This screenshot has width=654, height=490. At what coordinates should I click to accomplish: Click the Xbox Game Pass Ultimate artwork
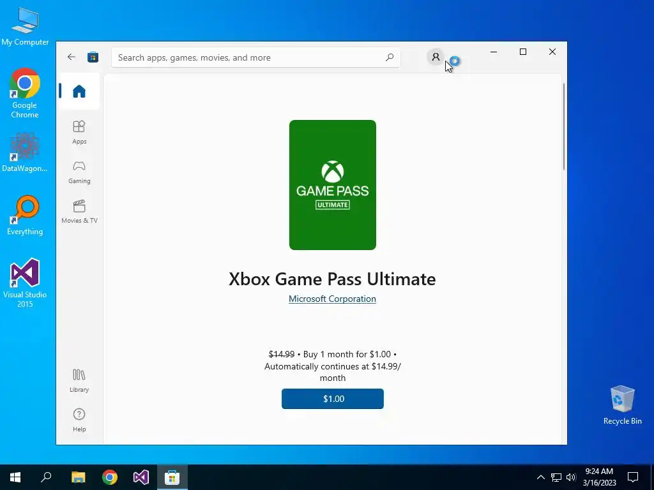click(x=332, y=185)
